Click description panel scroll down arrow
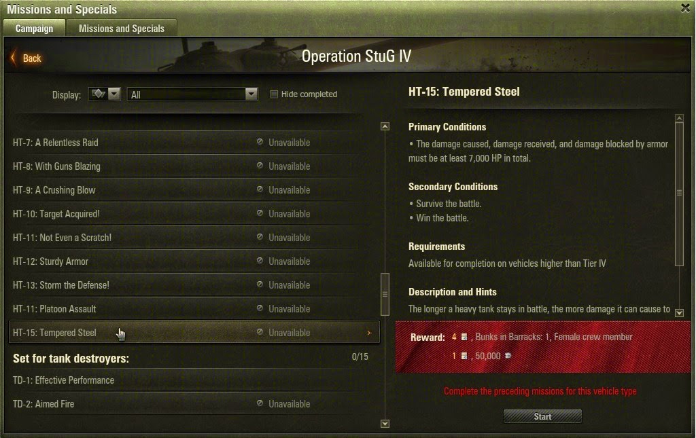 click(679, 313)
